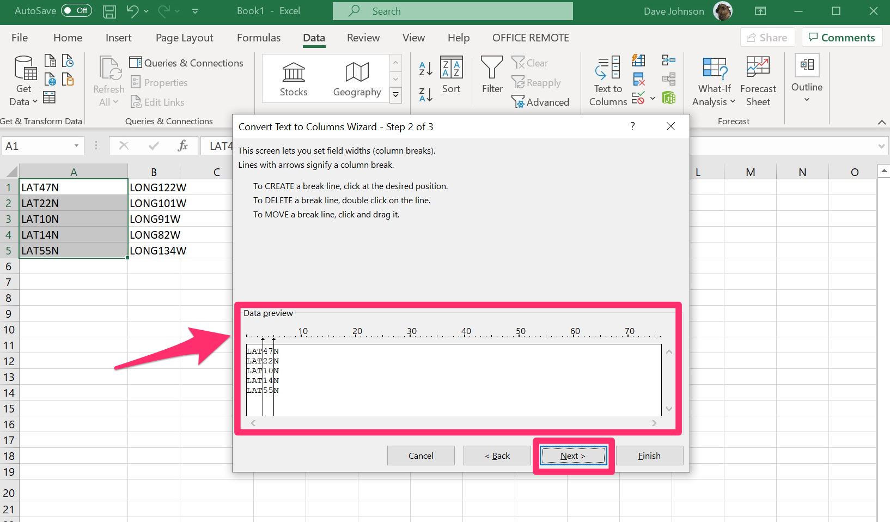Switch to the Home tab
The height and width of the screenshot is (522, 890).
(x=68, y=38)
